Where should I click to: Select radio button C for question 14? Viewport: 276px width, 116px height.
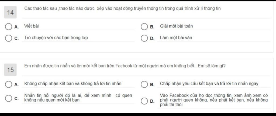click(x=8, y=38)
